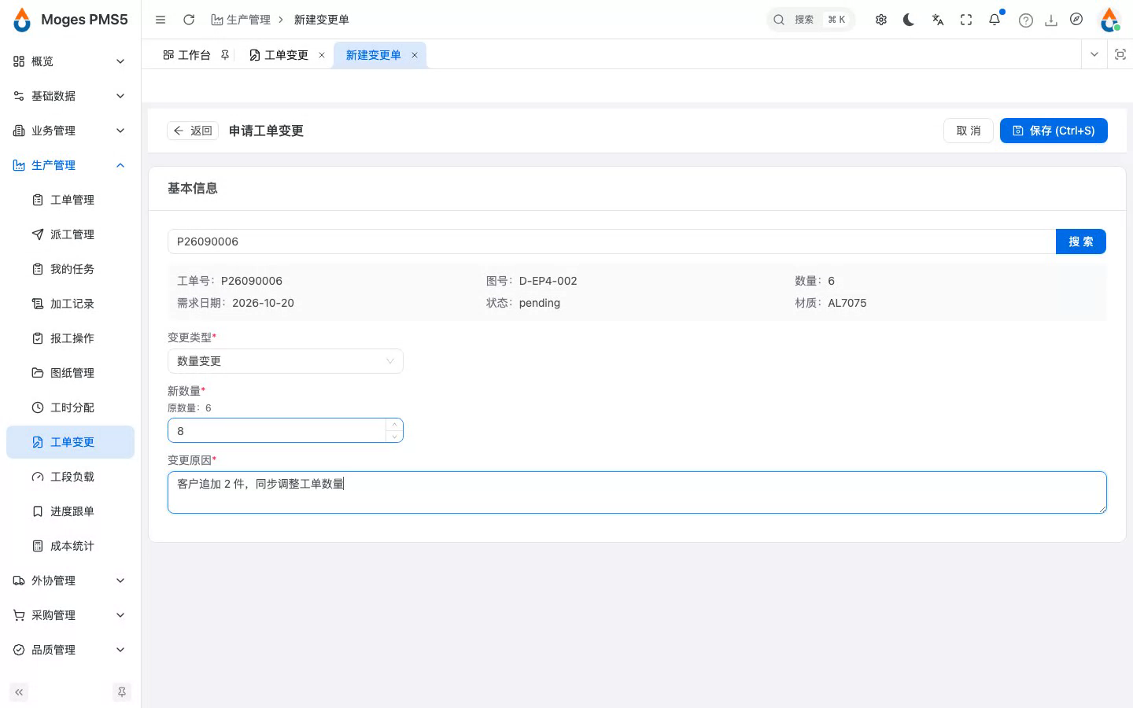This screenshot has width=1133, height=708.
Task: Click the compass icon in header
Action: (1076, 20)
